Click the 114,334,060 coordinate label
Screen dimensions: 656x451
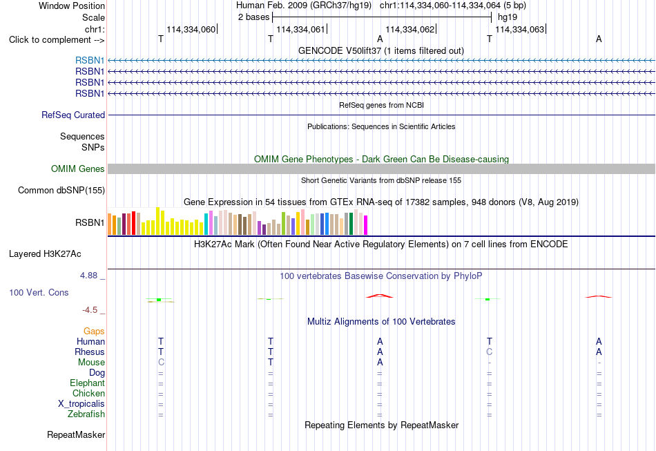191,29
